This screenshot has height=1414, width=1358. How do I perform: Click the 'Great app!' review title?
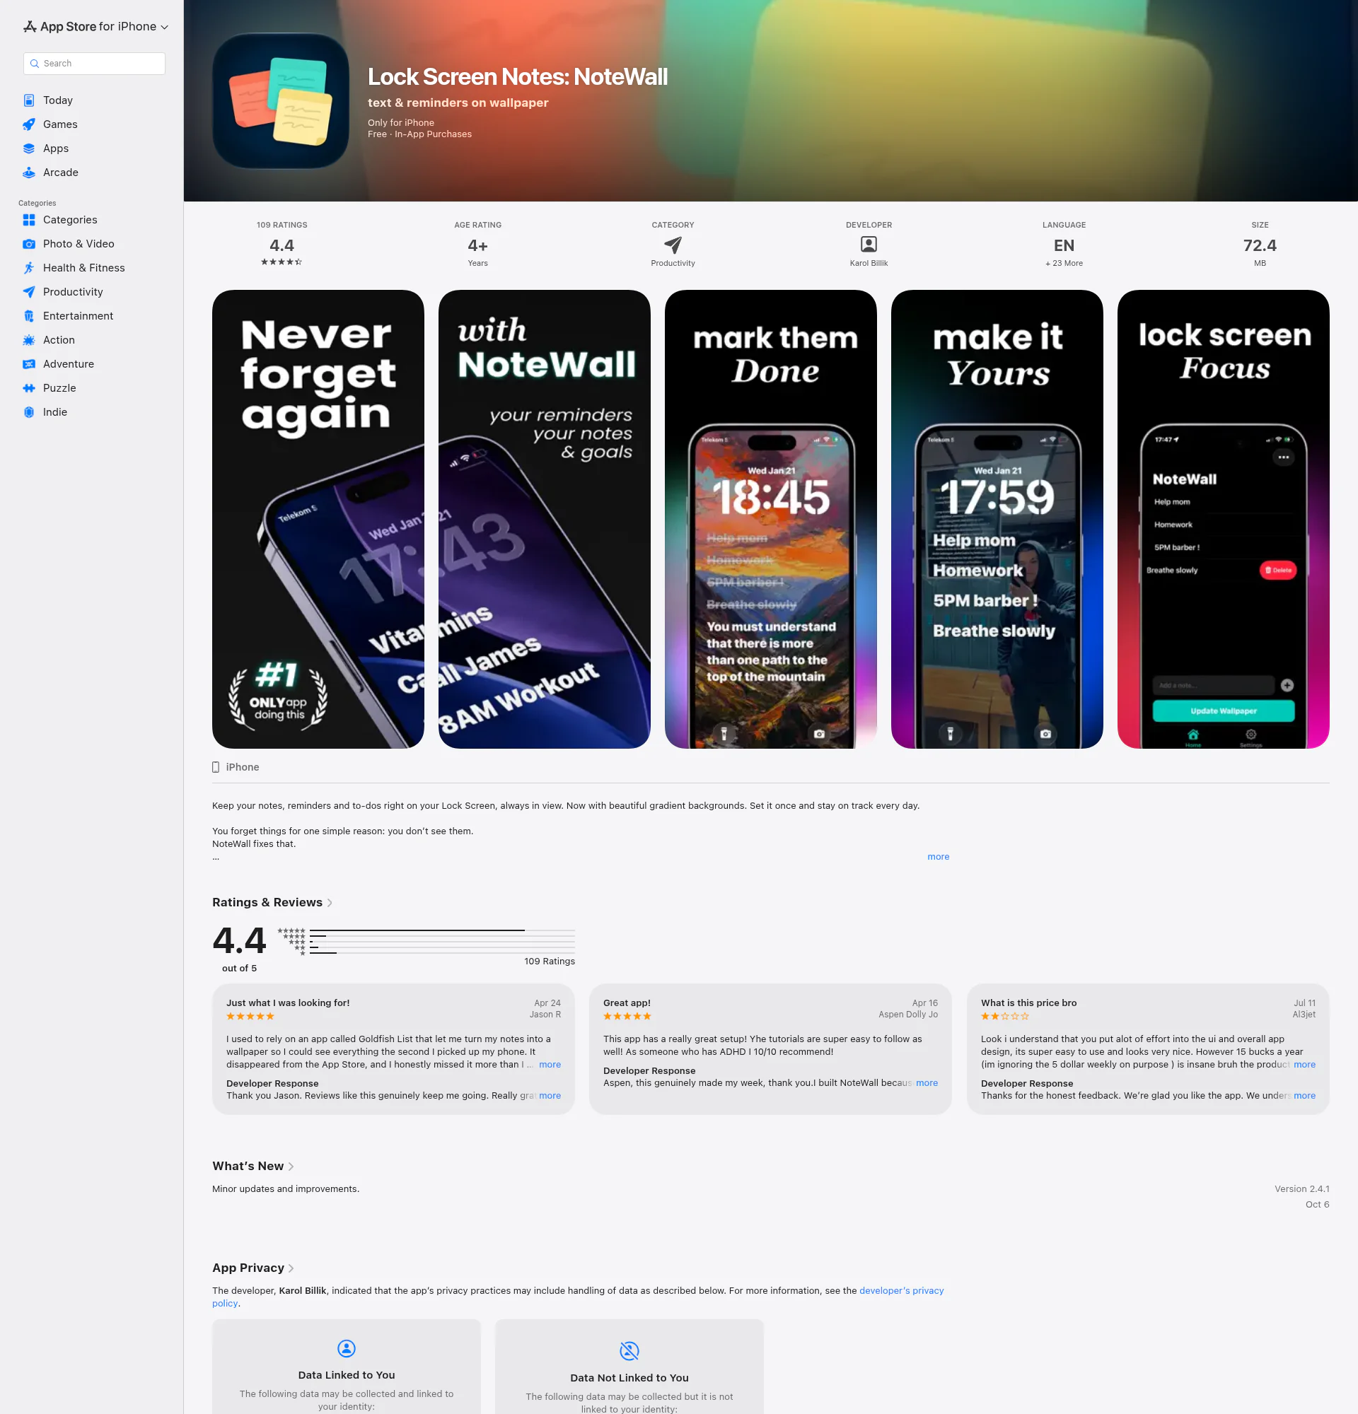[x=627, y=1003]
